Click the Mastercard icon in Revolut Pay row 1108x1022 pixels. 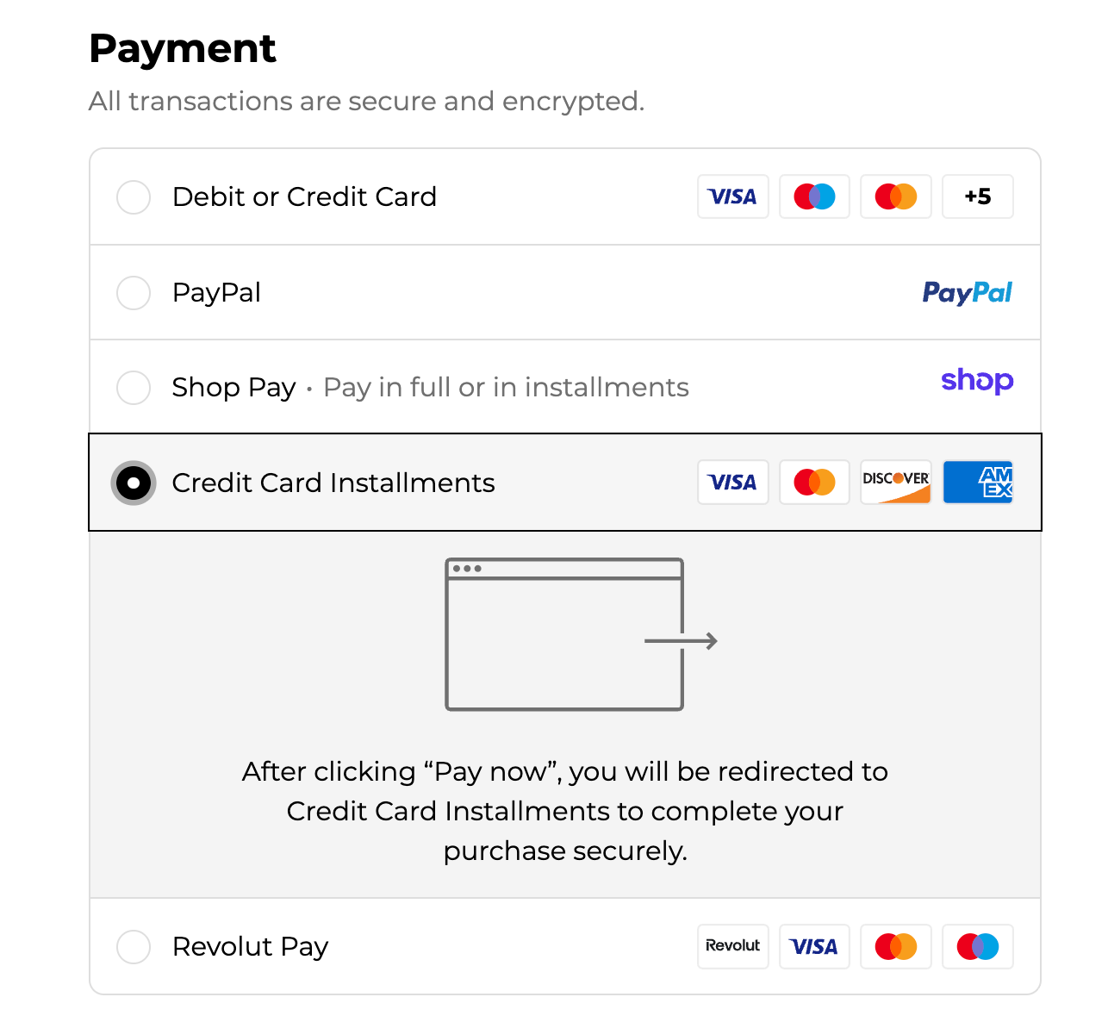[x=896, y=946]
